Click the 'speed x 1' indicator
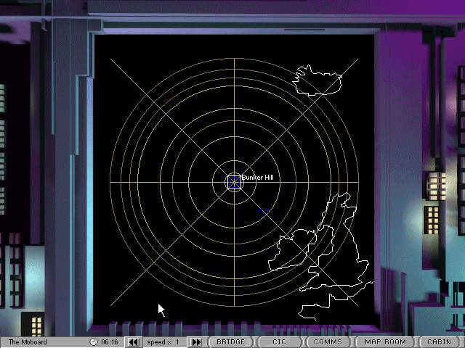This screenshot has height=348, width=465. point(163,342)
